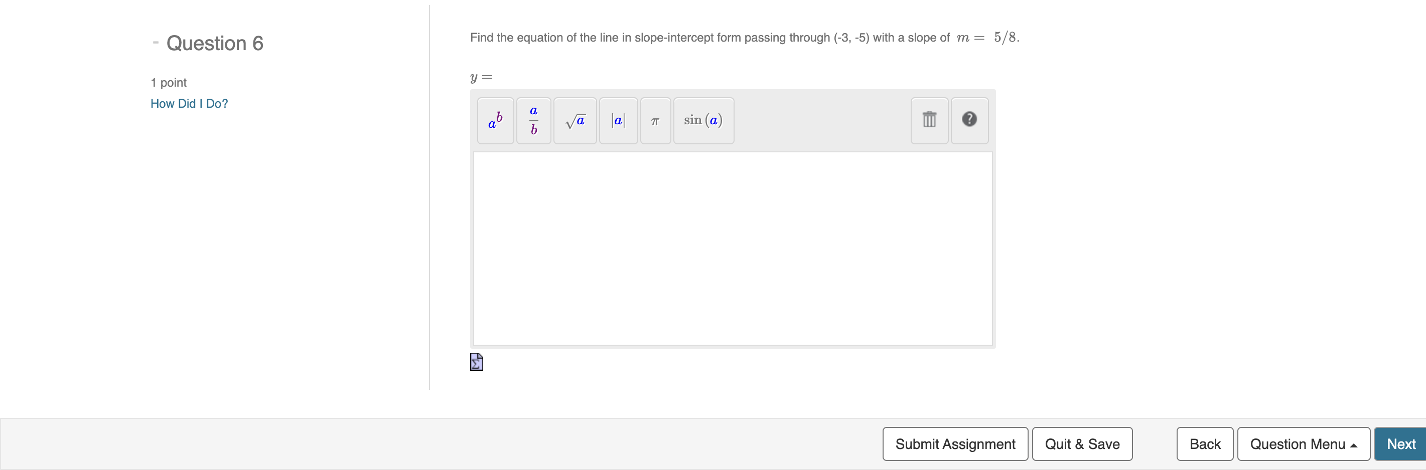Viewport: 1426px width, 470px height.
Task: Insert an exponent with the a^b icon
Action: pyautogui.click(x=494, y=121)
